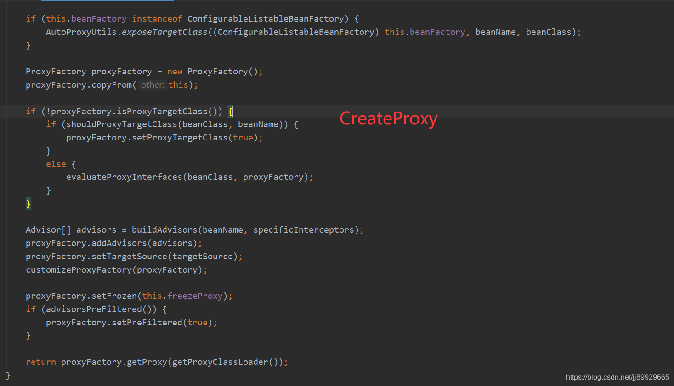674x386 pixels.
Task: Click the highlighted yellow closing brace
Action: tap(28, 204)
